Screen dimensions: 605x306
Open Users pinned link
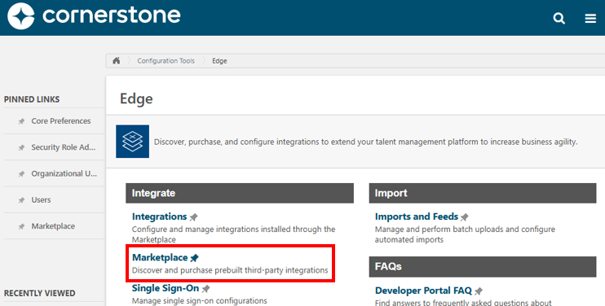click(41, 199)
